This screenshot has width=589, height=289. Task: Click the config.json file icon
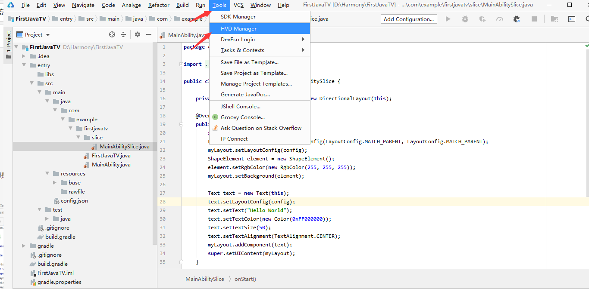click(56, 201)
